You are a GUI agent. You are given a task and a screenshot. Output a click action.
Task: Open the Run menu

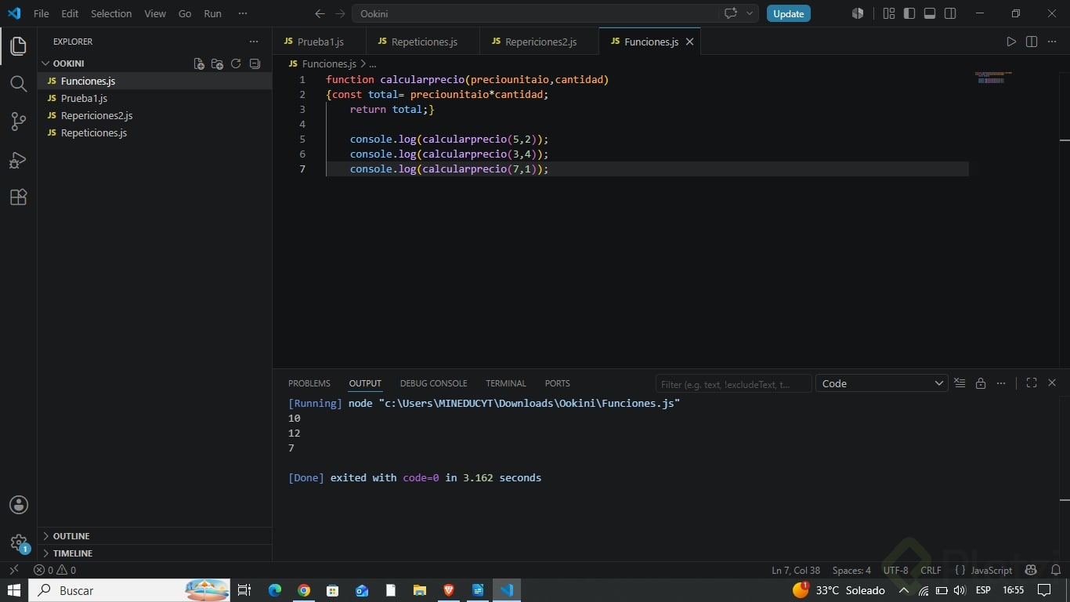[x=212, y=13]
